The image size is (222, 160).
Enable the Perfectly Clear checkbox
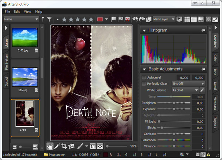click(x=144, y=84)
